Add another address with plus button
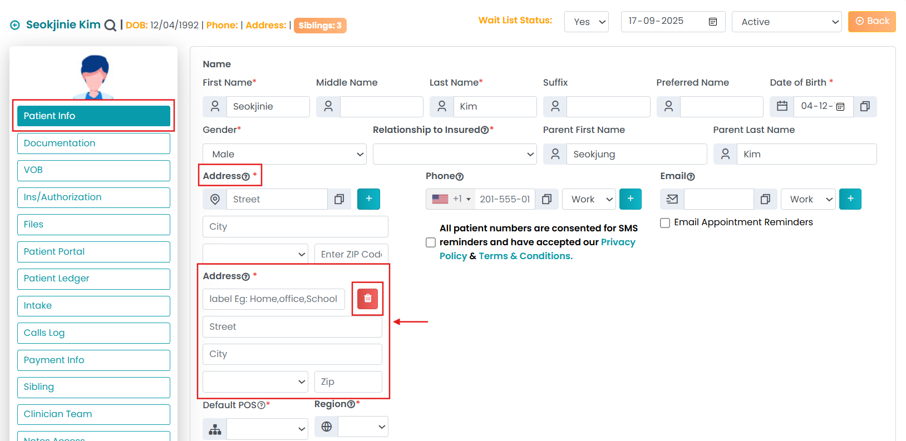 coord(368,199)
